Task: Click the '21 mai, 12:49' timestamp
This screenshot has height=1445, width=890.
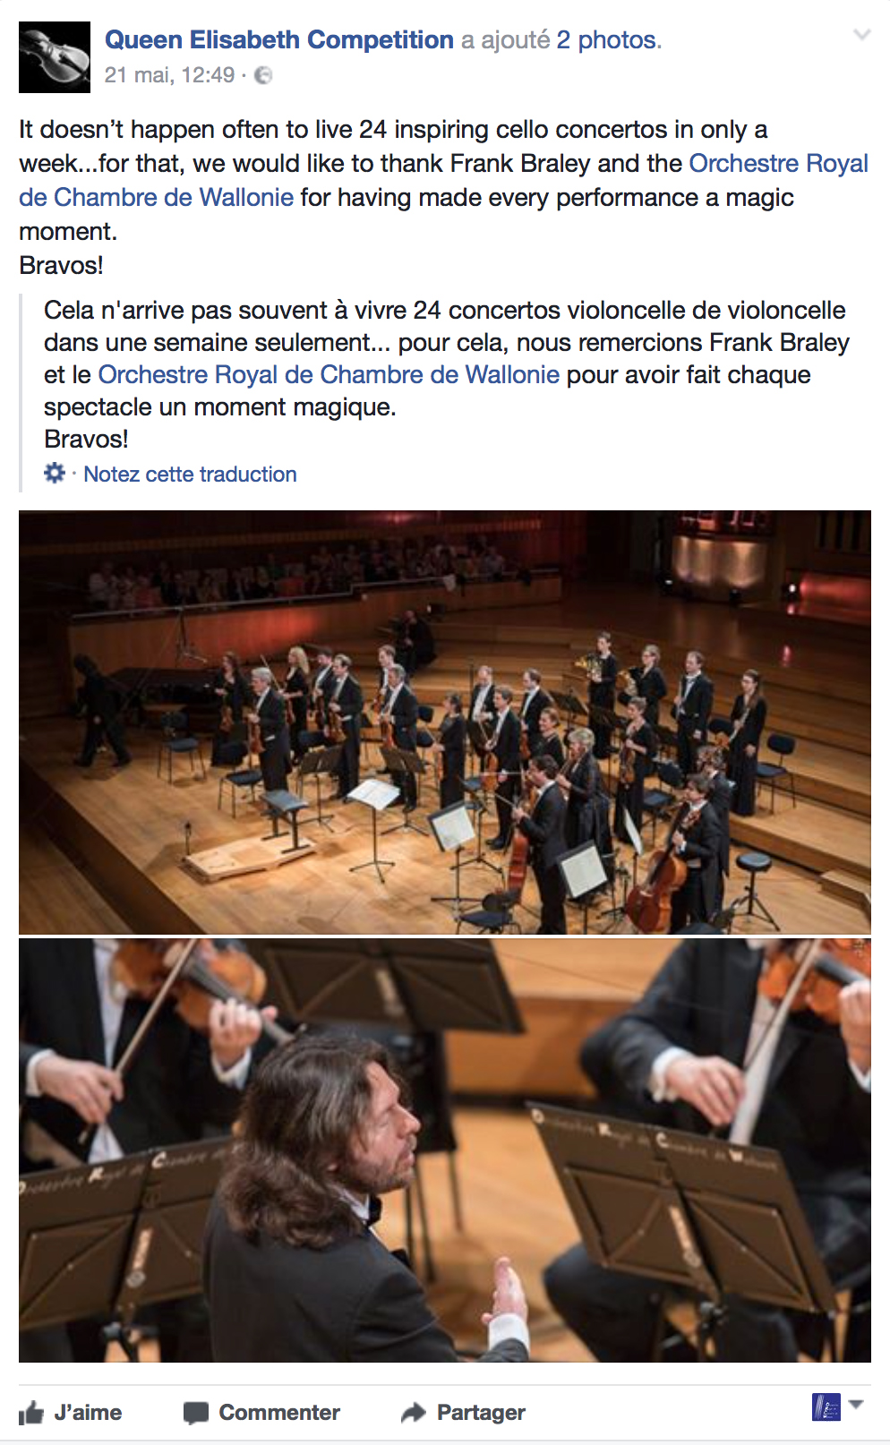Action: tap(169, 75)
